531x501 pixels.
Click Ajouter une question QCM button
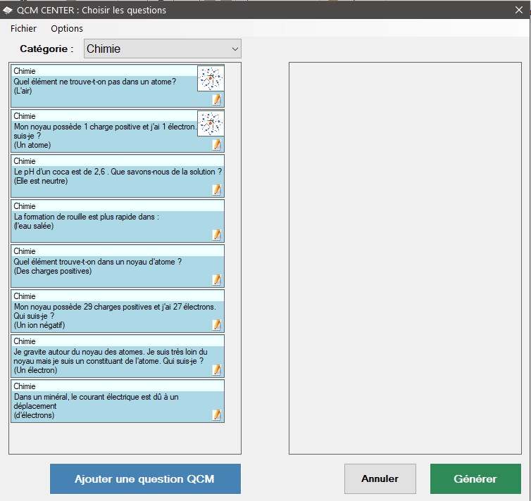click(x=145, y=479)
